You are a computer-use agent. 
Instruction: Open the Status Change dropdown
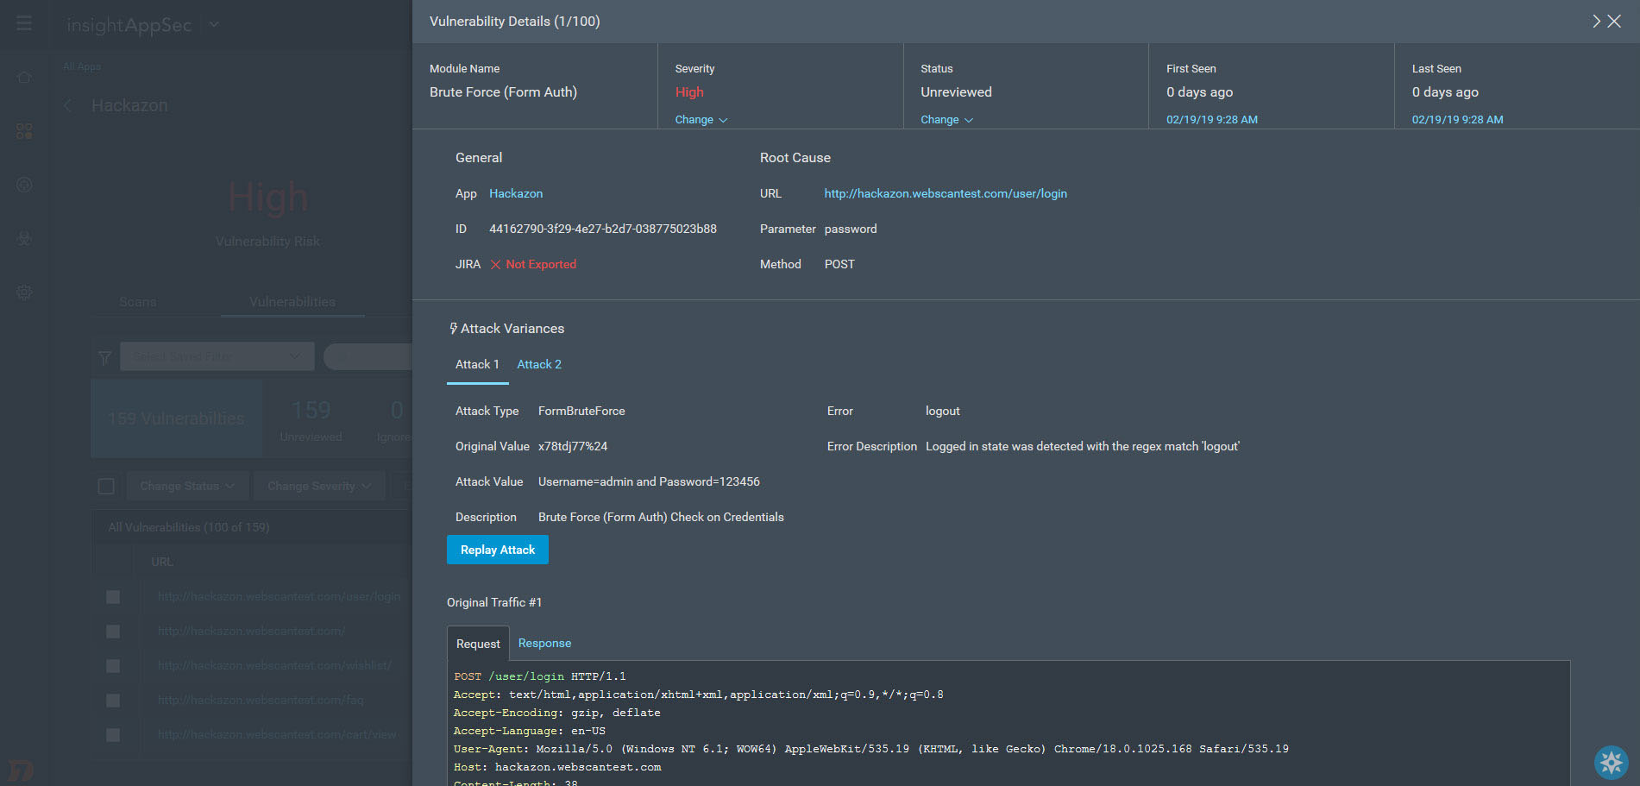[x=946, y=120]
